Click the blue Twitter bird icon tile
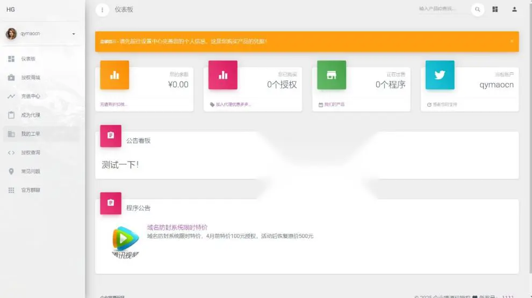The width and height of the screenshot is (532, 298). [x=440, y=75]
